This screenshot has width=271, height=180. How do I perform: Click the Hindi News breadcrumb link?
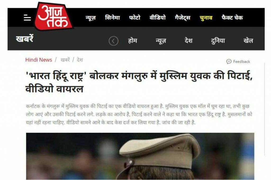click(39, 60)
